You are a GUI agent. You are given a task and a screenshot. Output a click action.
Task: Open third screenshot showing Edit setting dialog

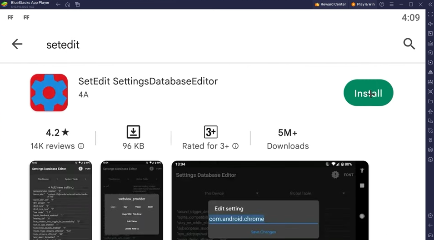click(270, 200)
